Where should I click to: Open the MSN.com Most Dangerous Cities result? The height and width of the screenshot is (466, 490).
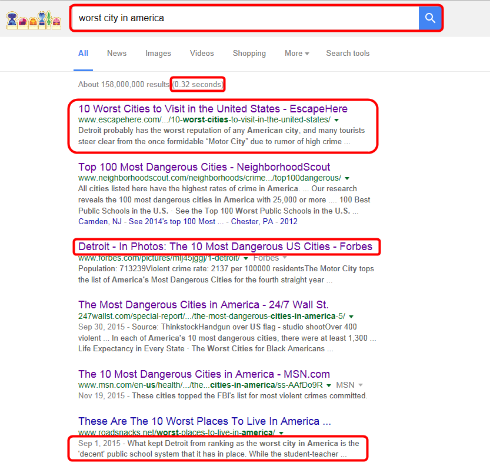click(204, 374)
